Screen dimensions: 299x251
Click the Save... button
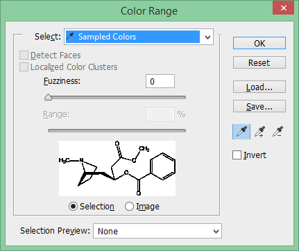[x=259, y=106]
